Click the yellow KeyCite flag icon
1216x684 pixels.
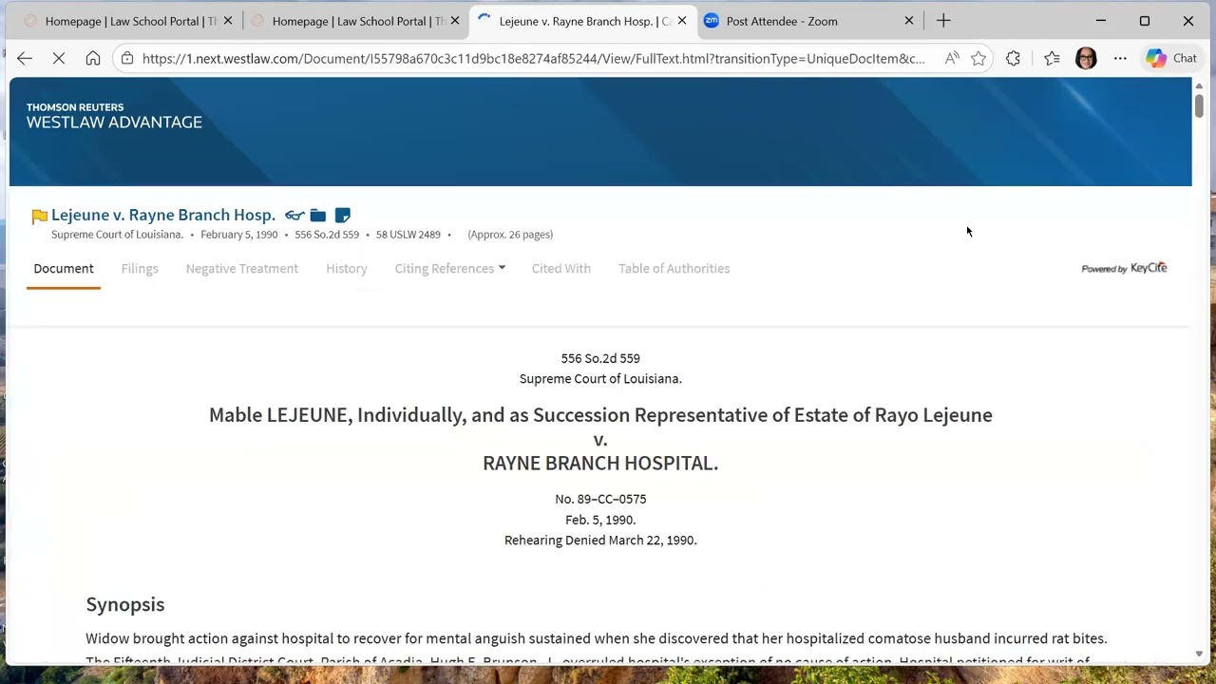39,217
